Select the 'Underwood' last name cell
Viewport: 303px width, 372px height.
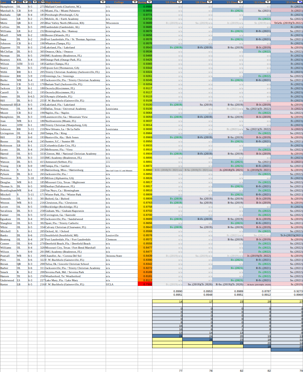[8, 280]
